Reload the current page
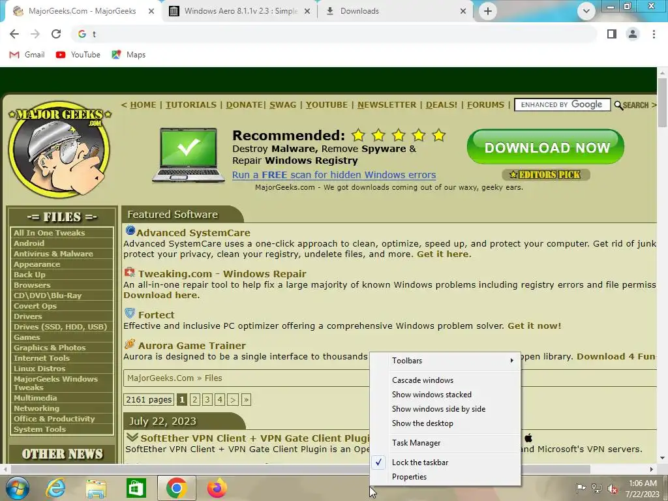This screenshot has width=668, height=501. point(56,34)
